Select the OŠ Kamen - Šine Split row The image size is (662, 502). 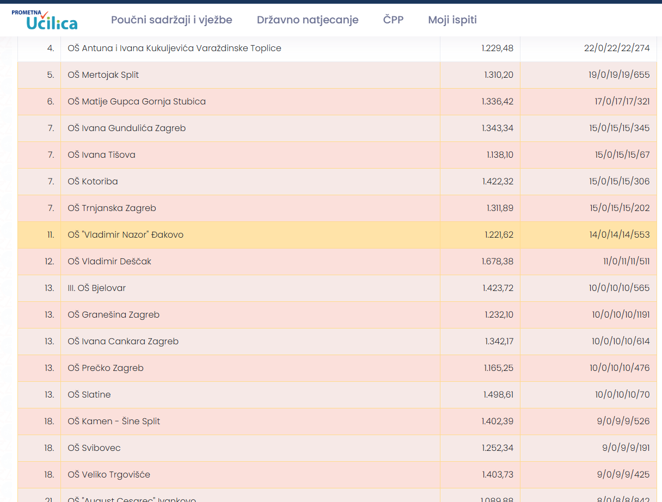pyautogui.click(x=114, y=422)
